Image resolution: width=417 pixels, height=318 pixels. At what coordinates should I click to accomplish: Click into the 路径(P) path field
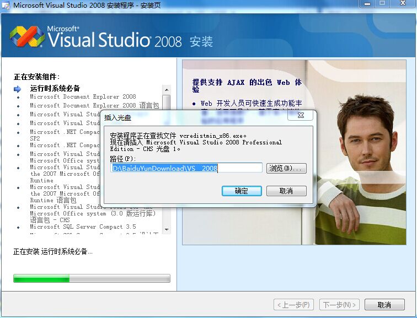pyautogui.click(x=186, y=168)
